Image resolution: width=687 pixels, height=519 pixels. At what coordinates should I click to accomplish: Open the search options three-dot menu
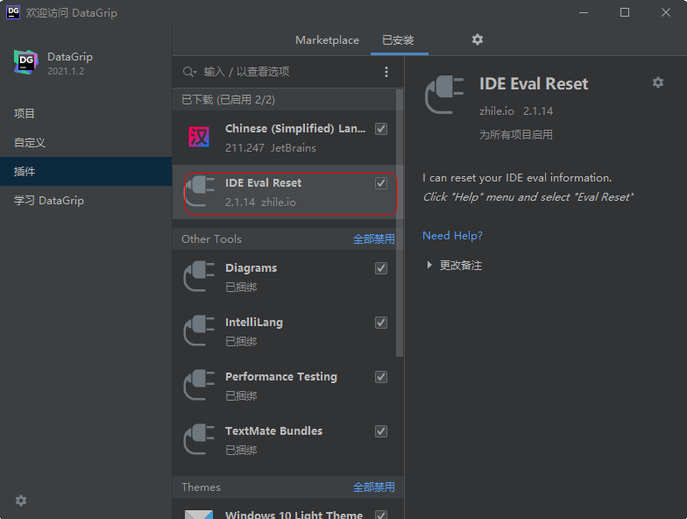tap(386, 72)
